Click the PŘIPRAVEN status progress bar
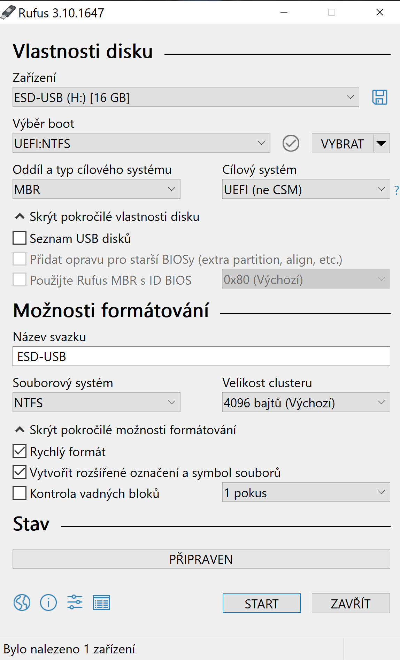The width and height of the screenshot is (400, 660). (x=201, y=559)
